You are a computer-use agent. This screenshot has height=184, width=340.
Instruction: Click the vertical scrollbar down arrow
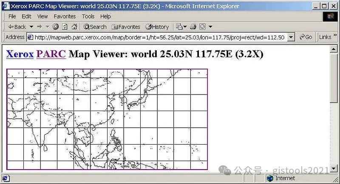[334, 168]
